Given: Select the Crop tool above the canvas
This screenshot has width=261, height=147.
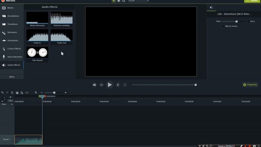Looking at the screenshot, I should pos(124,1).
